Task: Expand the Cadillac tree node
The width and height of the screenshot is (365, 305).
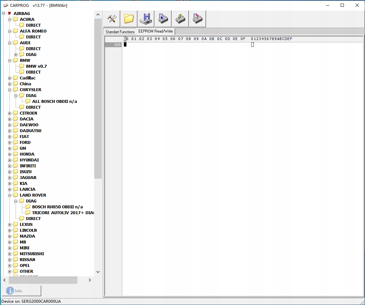Action: 9,78
